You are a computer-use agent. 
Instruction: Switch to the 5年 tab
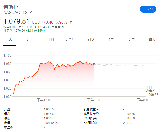pyautogui.click(x=132, y=39)
